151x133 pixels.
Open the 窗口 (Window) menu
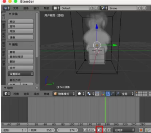(36, 8)
